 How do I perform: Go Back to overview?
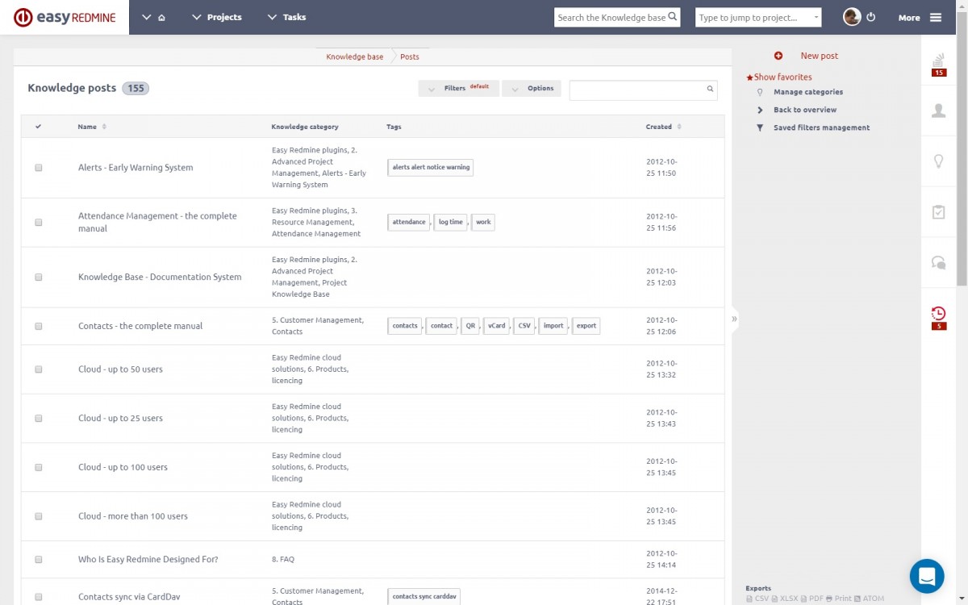point(805,110)
